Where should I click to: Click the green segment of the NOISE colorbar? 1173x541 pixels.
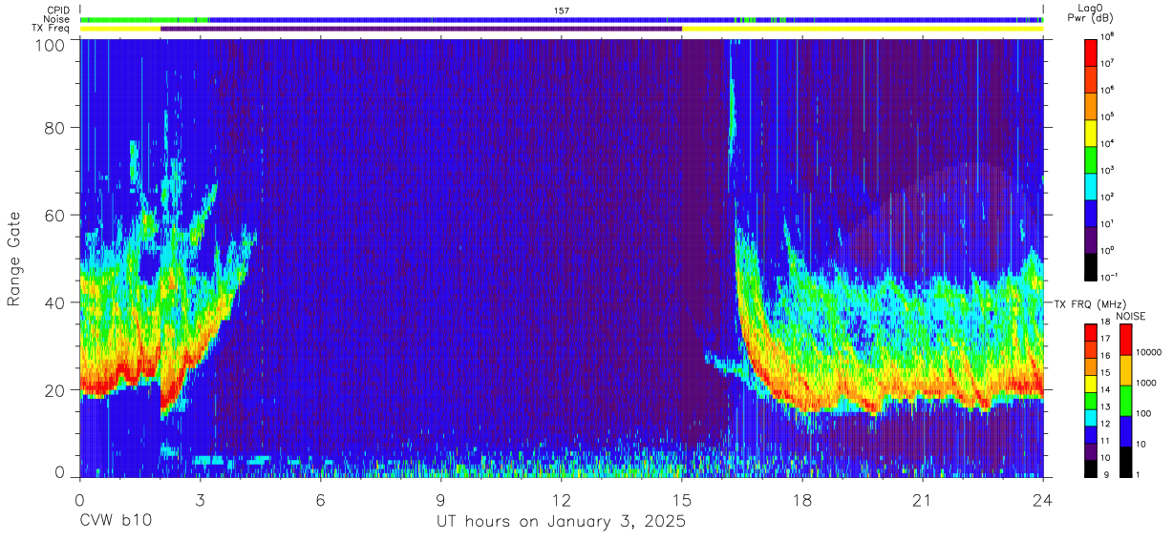point(1126,401)
